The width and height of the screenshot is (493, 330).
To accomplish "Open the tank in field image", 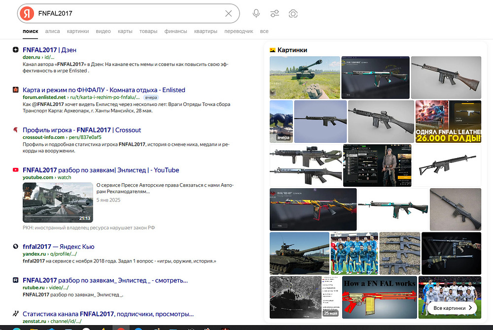I will point(305,77).
